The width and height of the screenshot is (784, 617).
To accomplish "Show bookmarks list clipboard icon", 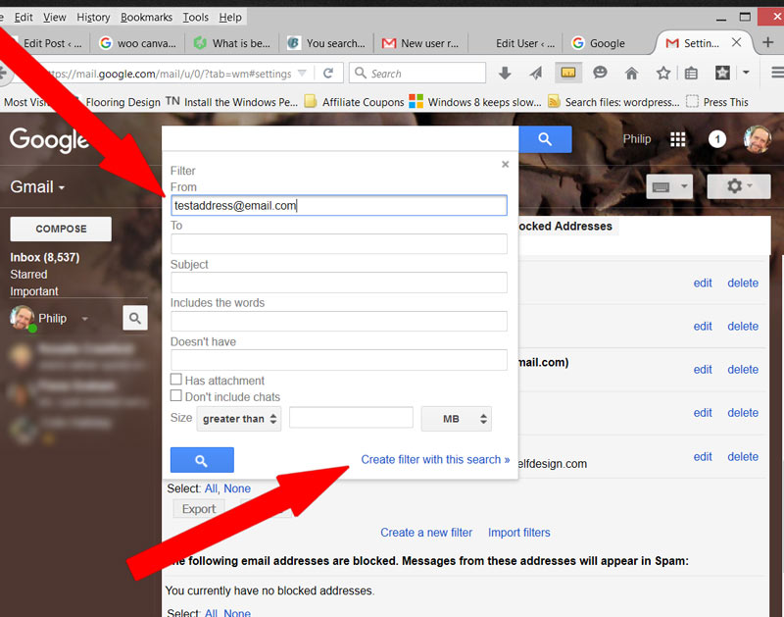I will [x=691, y=74].
